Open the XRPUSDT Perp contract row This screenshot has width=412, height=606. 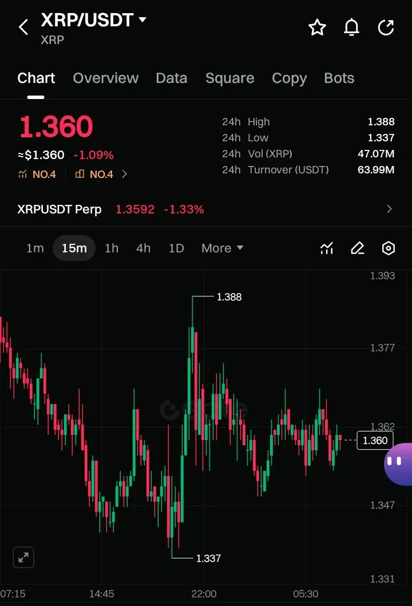pos(206,209)
